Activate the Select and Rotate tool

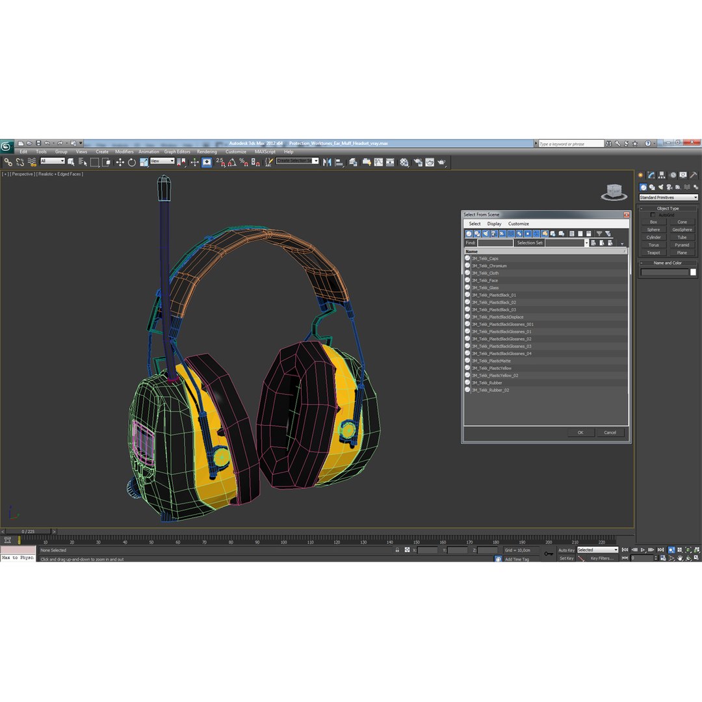pos(131,162)
